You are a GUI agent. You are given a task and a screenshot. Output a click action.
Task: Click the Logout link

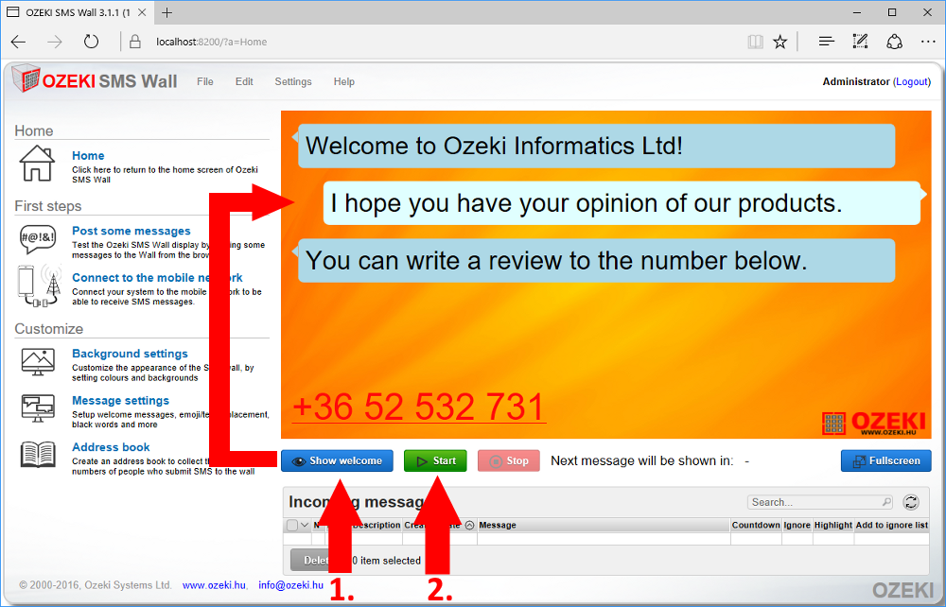[912, 81]
